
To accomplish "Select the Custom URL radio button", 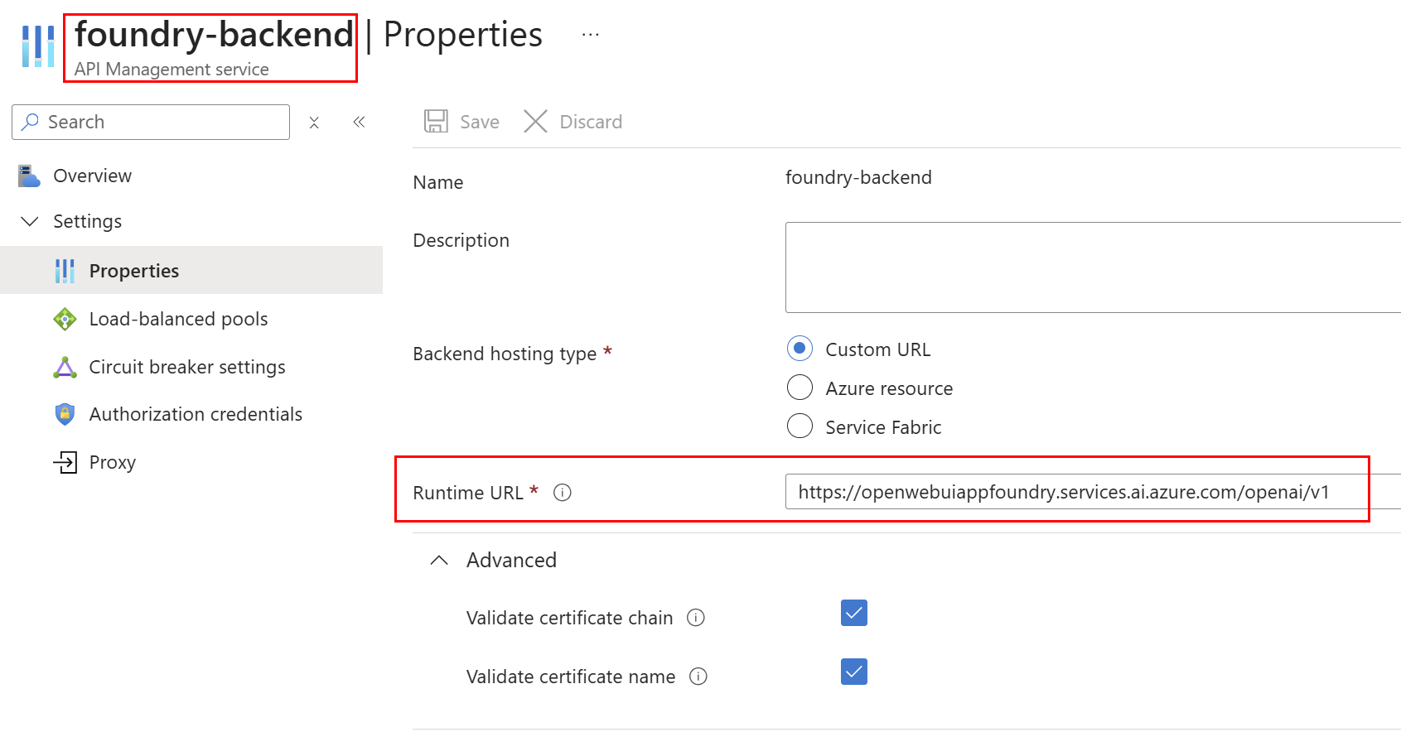I will tap(800, 349).
